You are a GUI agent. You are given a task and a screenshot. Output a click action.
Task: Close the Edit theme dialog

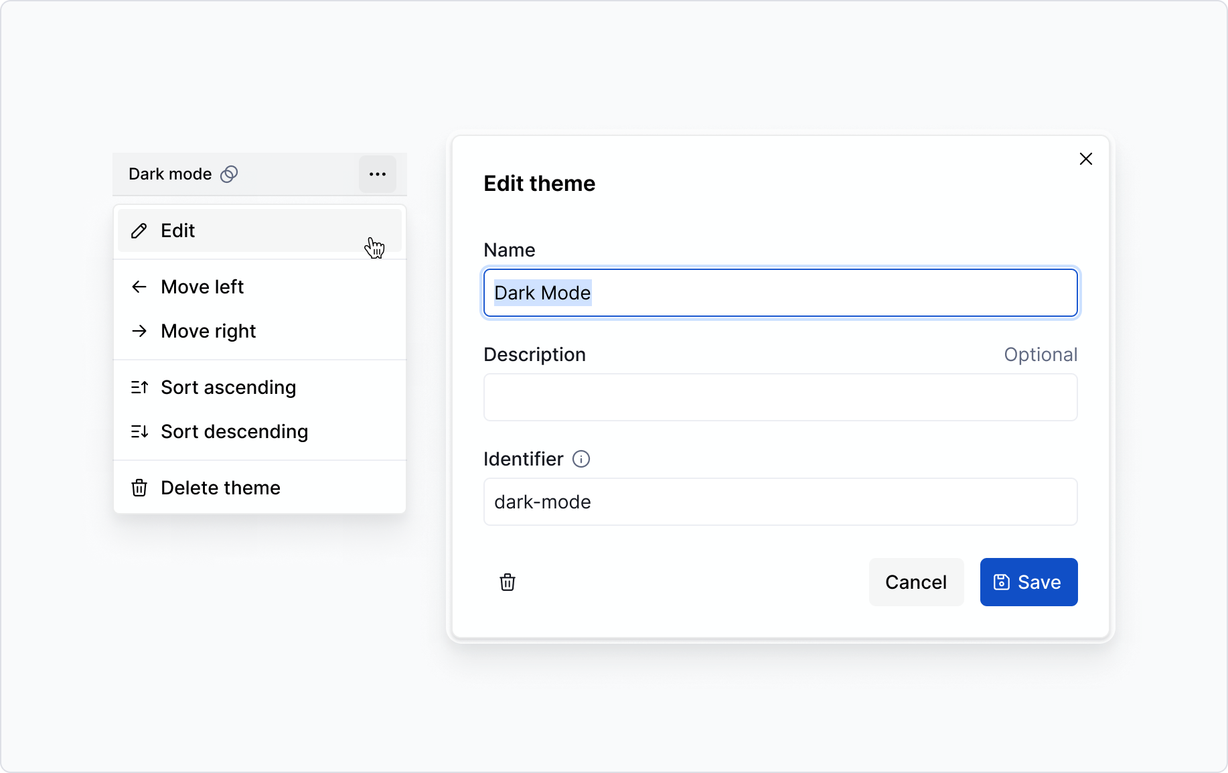1086,159
